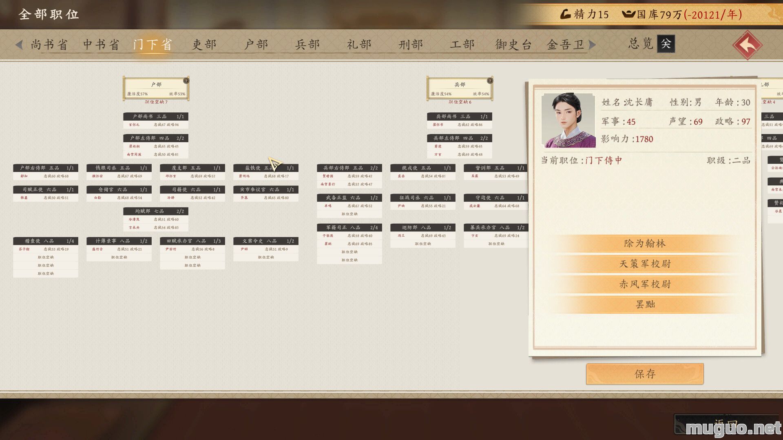Select the 兵部尚书 三品 position header
Image resolution: width=783 pixels, height=440 pixels.
[x=460, y=116]
